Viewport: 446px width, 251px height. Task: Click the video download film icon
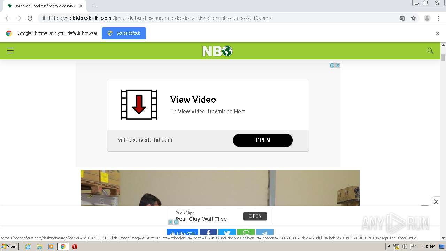tap(139, 105)
